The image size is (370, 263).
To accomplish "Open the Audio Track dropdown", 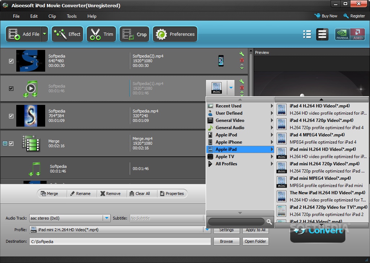I will [x=107, y=218].
